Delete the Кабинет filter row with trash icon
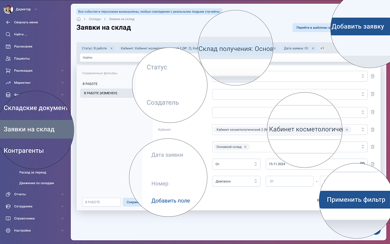This screenshot has height=244, width=390. (373, 130)
